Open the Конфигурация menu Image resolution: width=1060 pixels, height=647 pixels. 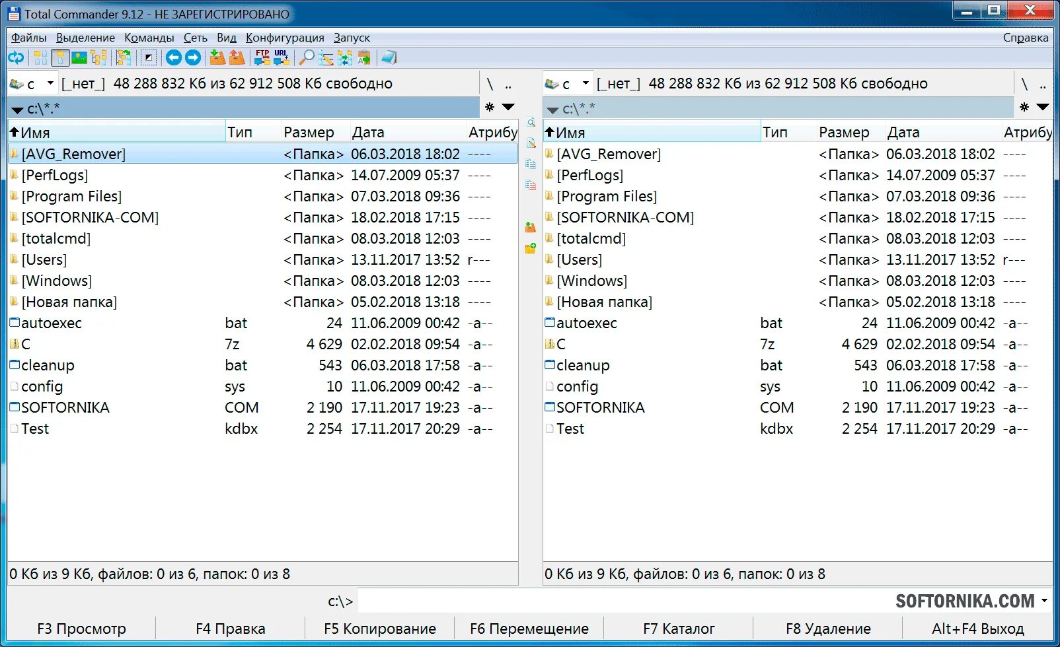(285, 38)
